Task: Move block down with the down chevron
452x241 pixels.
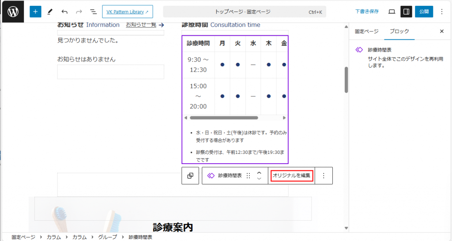Action: pyautogui.click(x=259, y=179)
